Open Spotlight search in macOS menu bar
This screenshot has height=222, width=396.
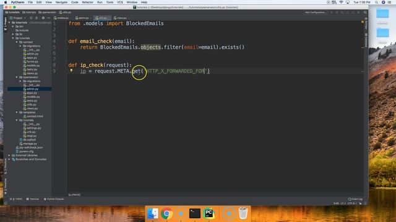(376, 2)
